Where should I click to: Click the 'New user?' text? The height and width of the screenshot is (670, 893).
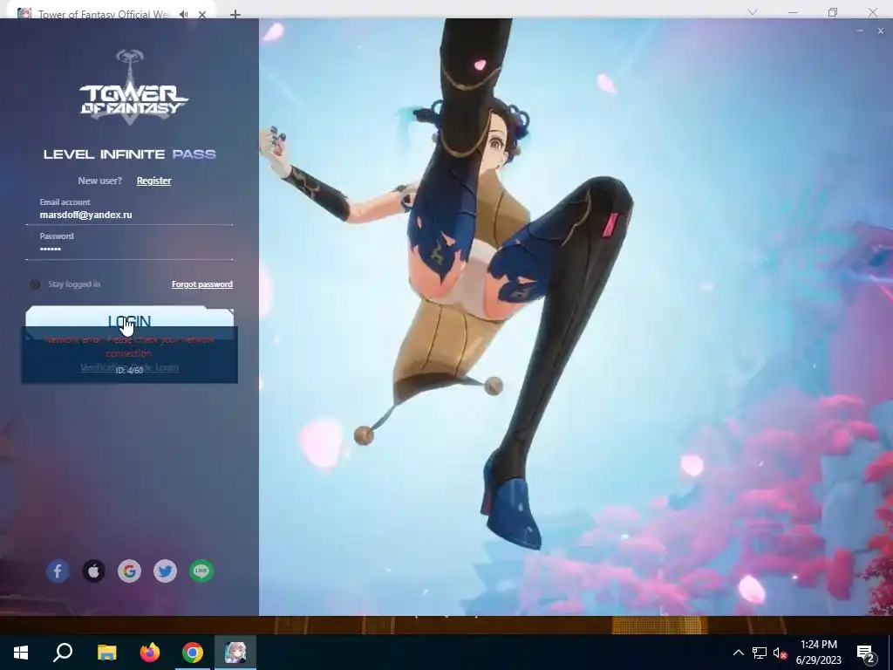(x=99, y=181)
